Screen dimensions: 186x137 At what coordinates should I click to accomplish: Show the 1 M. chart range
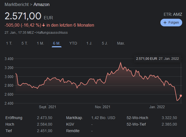click(40, 43)
